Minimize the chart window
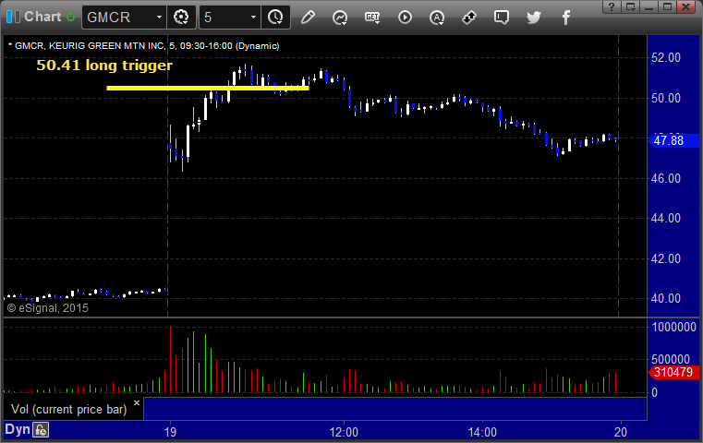 pos(648,6)
